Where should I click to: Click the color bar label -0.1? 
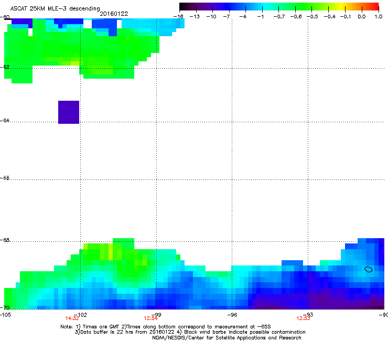346,17
